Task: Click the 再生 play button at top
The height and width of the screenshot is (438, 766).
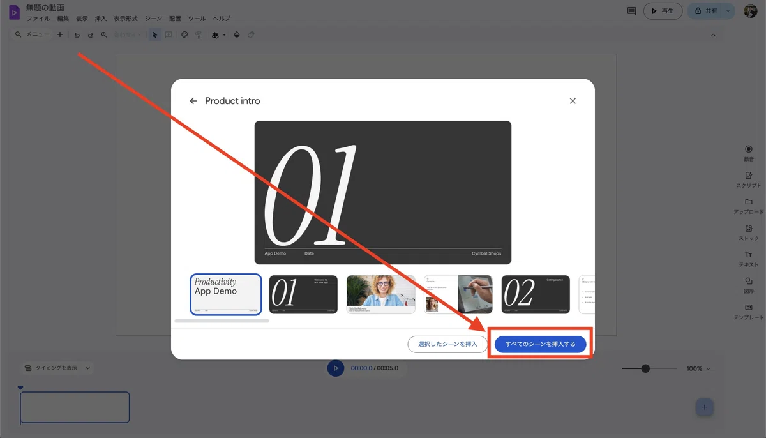Action: tap(663, 11)
